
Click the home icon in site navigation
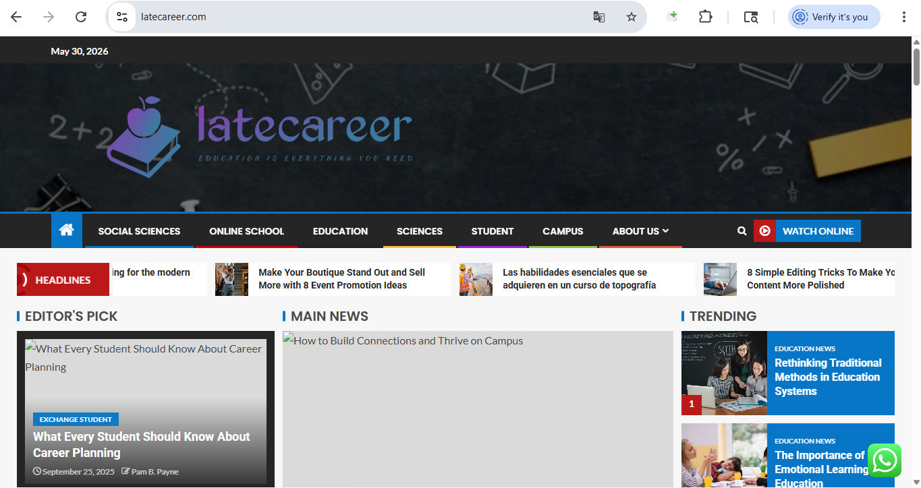[x=66, y=231]
